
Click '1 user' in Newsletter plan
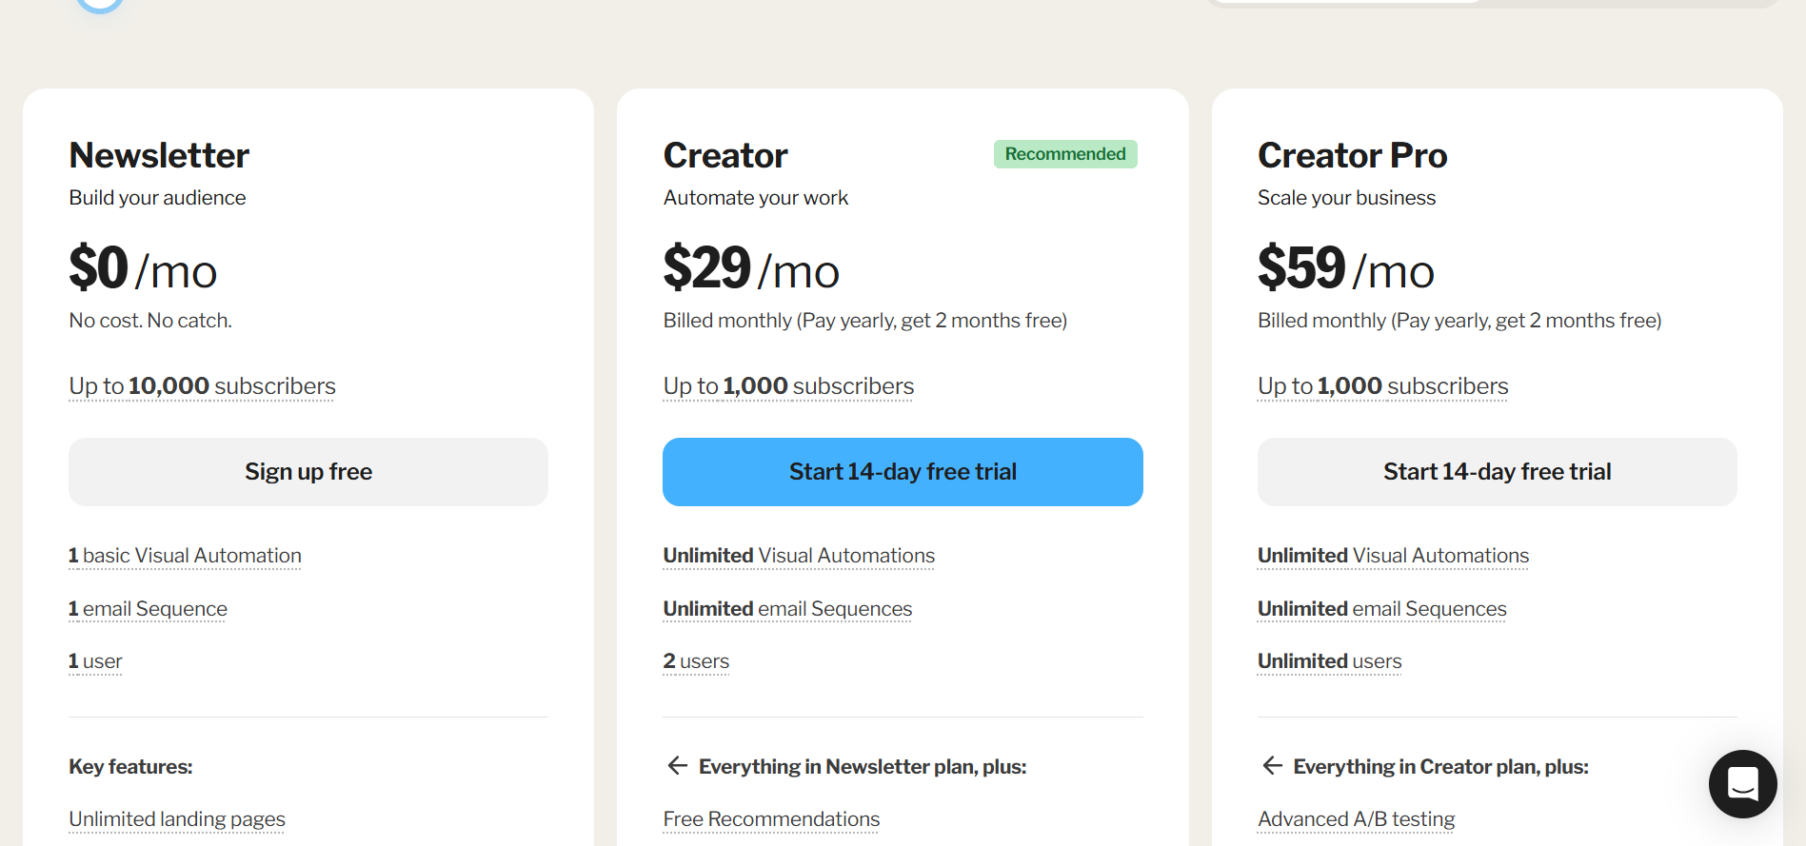click(x=95, y=661)
